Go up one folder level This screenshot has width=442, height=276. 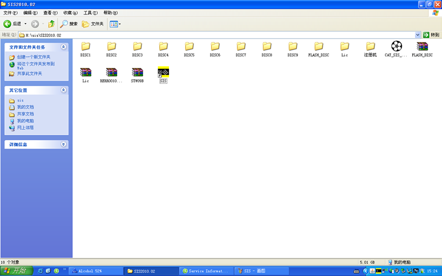51,24
